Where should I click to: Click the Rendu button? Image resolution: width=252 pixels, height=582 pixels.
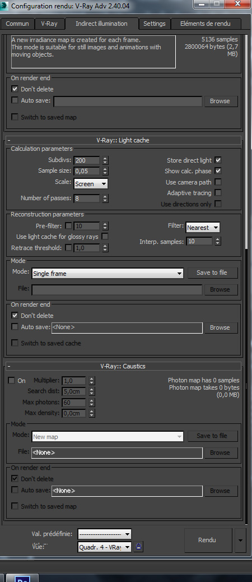click(208, 540)
